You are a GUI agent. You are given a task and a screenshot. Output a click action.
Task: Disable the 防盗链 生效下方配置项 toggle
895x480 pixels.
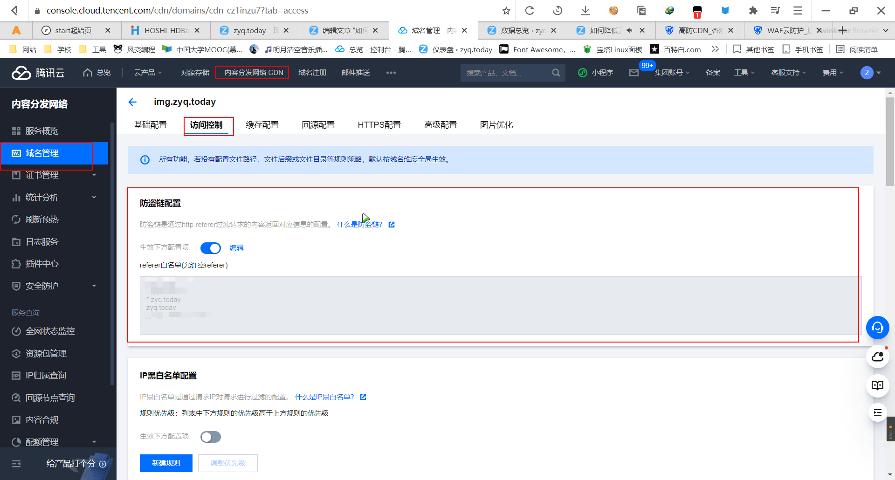(x=210, y=248)
